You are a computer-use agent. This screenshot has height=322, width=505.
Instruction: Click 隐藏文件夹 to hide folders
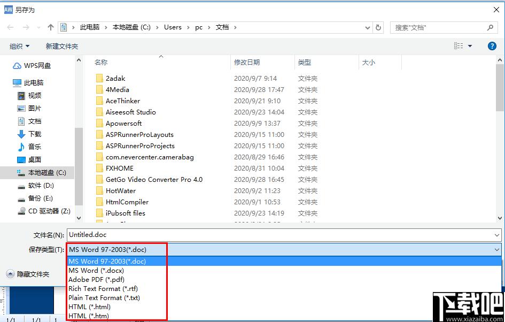point(28,274)
